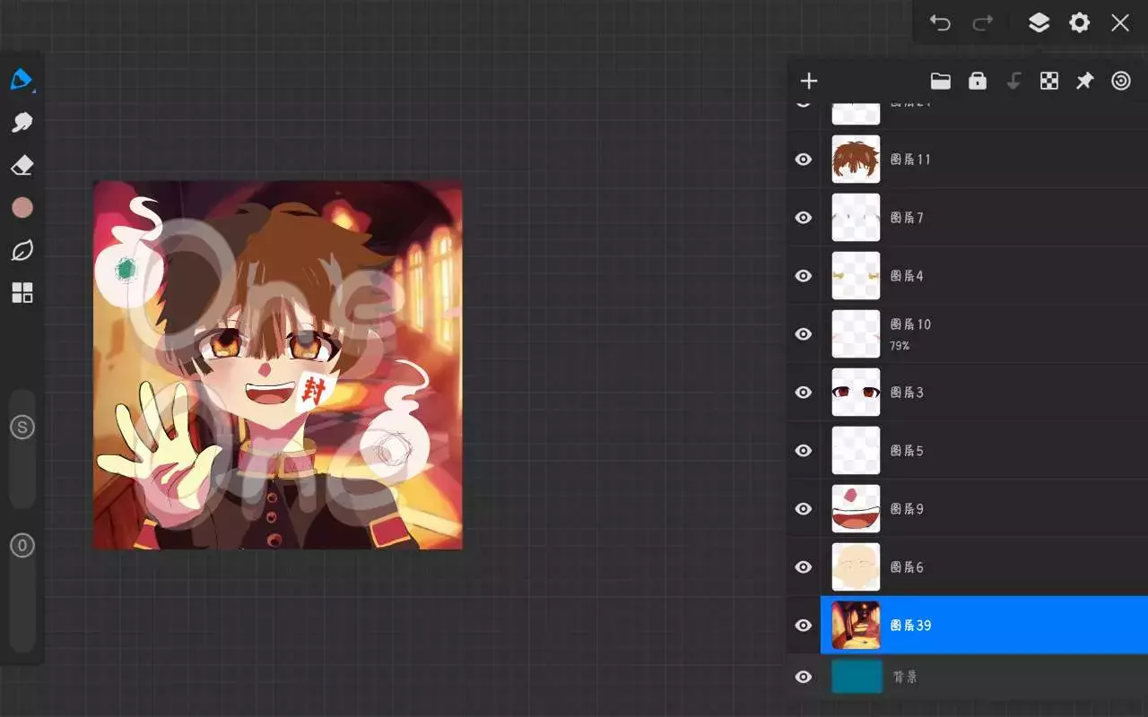Click the character artwork on the canvas
Image resolution: width=1148 pixels, height=717 pixels.
[278, 365]
